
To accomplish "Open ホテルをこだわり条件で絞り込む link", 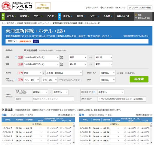I will click(122, 99).
